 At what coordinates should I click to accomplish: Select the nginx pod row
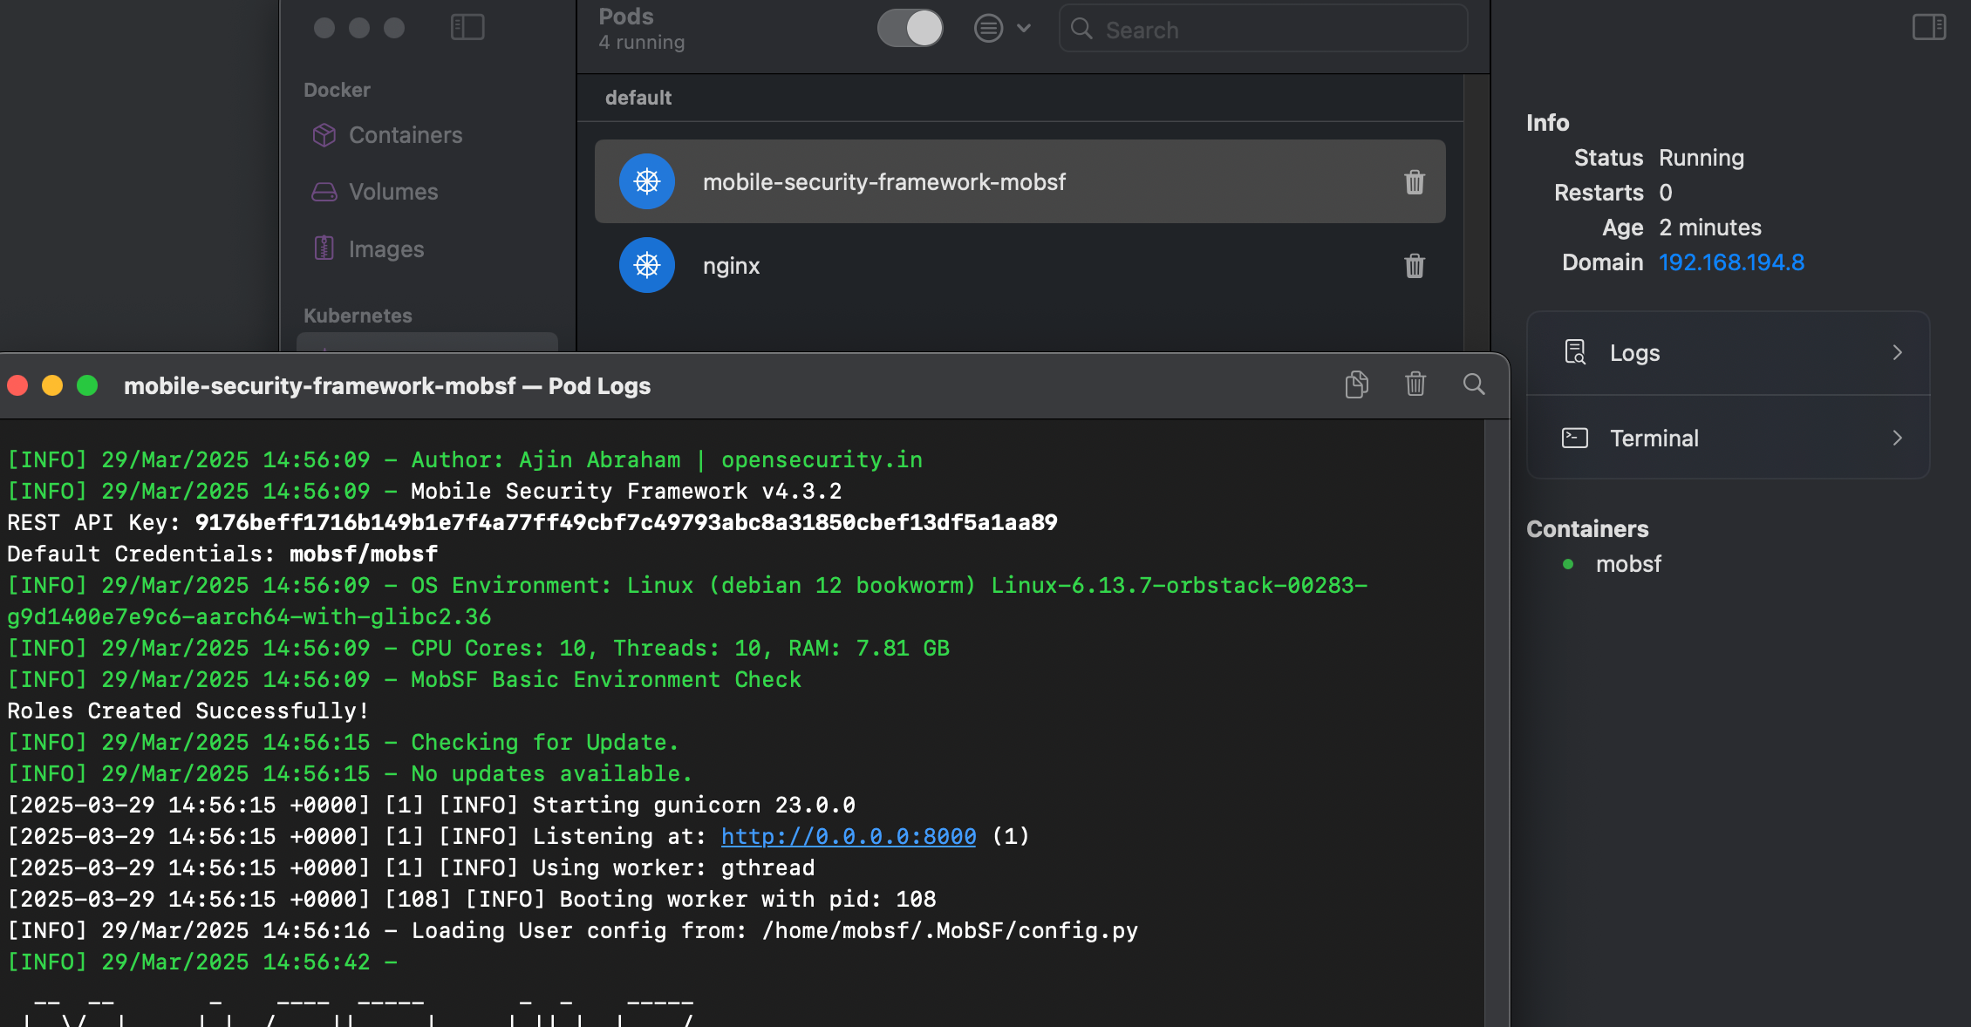click(1020, 265)
